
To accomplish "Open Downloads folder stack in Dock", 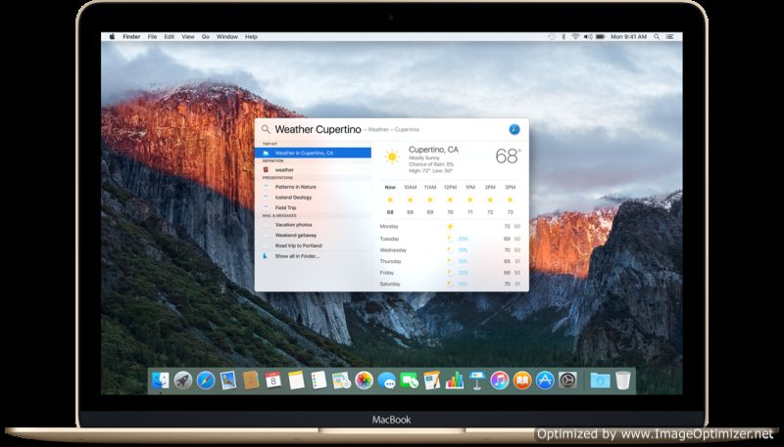I will 600,380.
